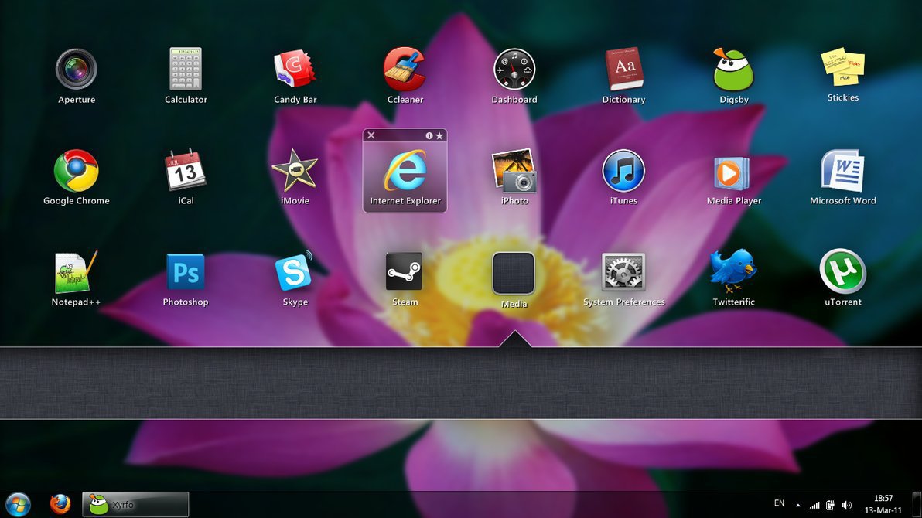Viewport: 922px width, 518px height.
Task: Open uTorrent
Action: 842,271
